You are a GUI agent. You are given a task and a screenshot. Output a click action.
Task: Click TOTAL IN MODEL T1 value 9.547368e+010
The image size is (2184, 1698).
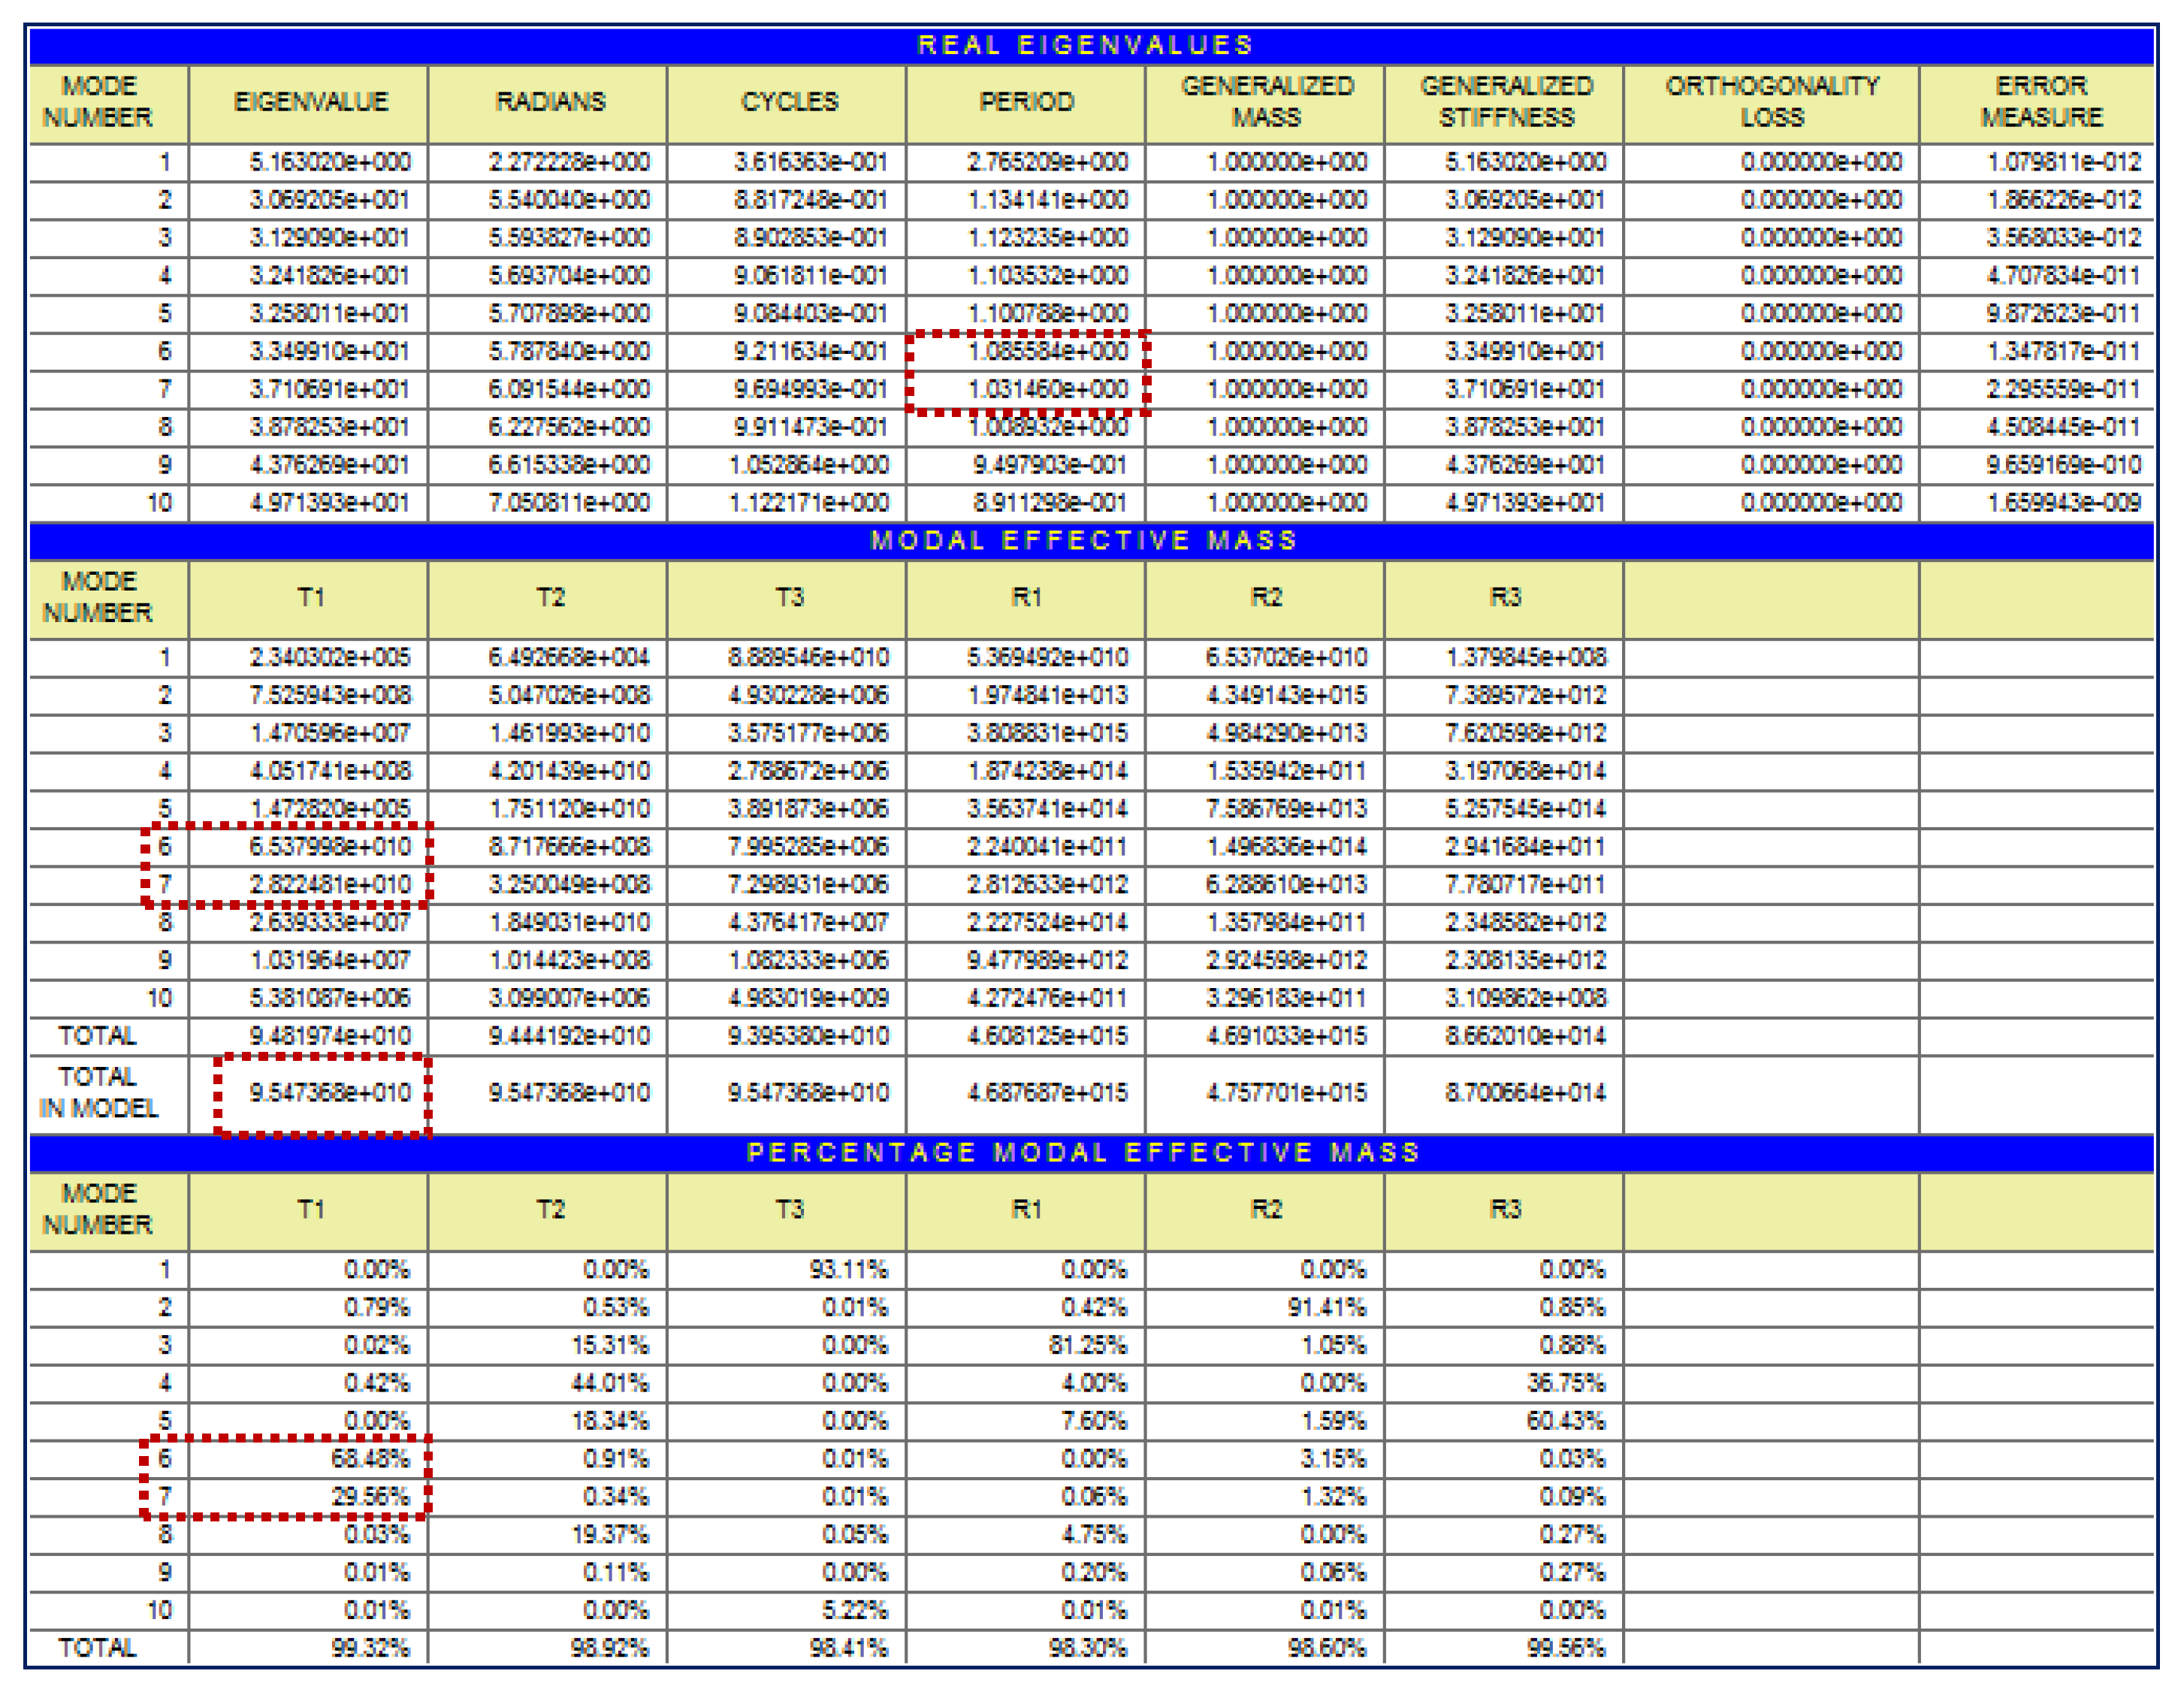(330, 1093)
